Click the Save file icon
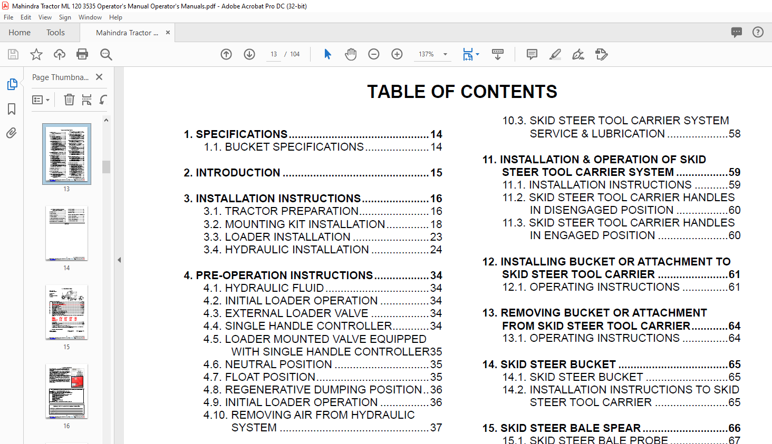The width and height of the screenshot is (772, 444). tap(13, 54)
